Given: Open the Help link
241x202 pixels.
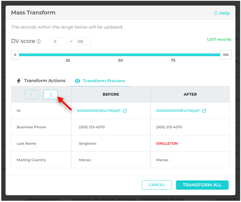Looking at the screenshot, I should 224,13.
